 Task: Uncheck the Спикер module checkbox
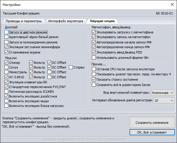(x=6, y=63)
